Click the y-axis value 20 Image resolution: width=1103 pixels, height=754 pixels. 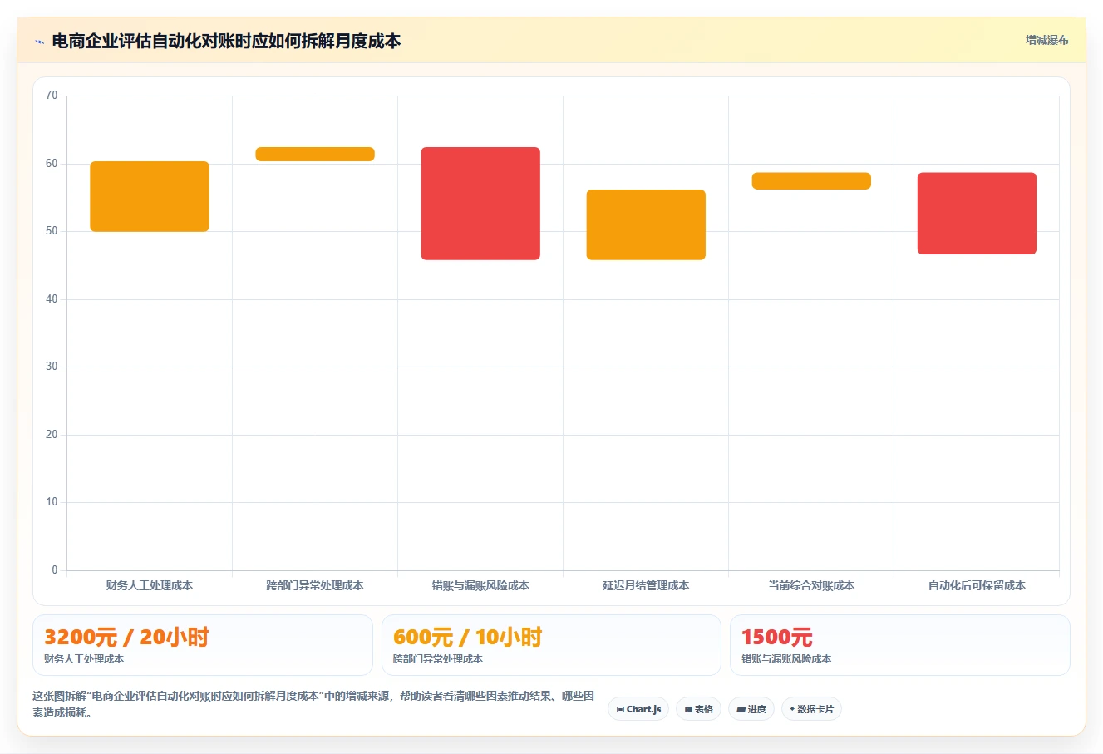click(52, 435)
